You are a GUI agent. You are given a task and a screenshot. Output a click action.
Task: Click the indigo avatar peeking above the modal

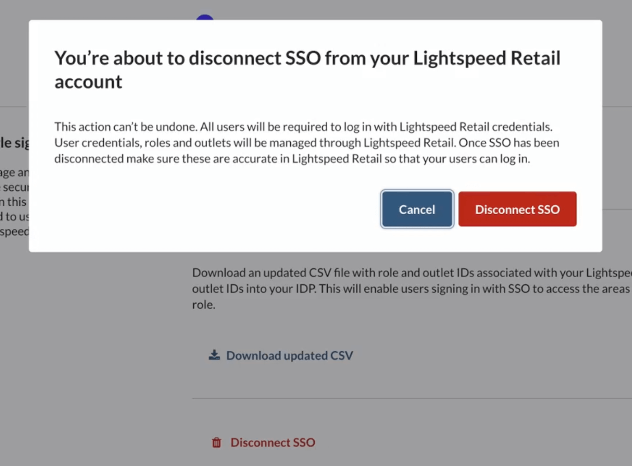click(205, 17)
